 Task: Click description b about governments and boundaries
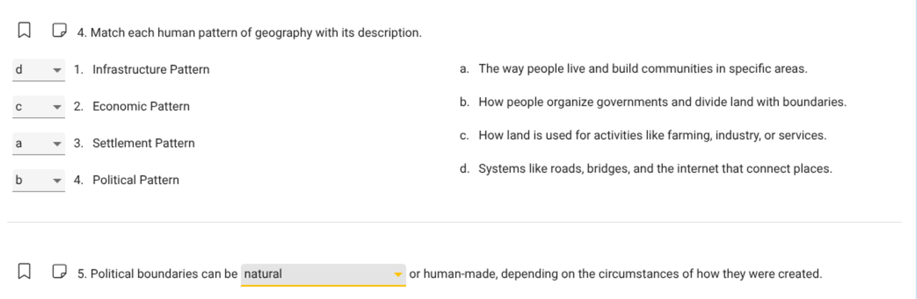pyautogui.click(x=662, y=102)
